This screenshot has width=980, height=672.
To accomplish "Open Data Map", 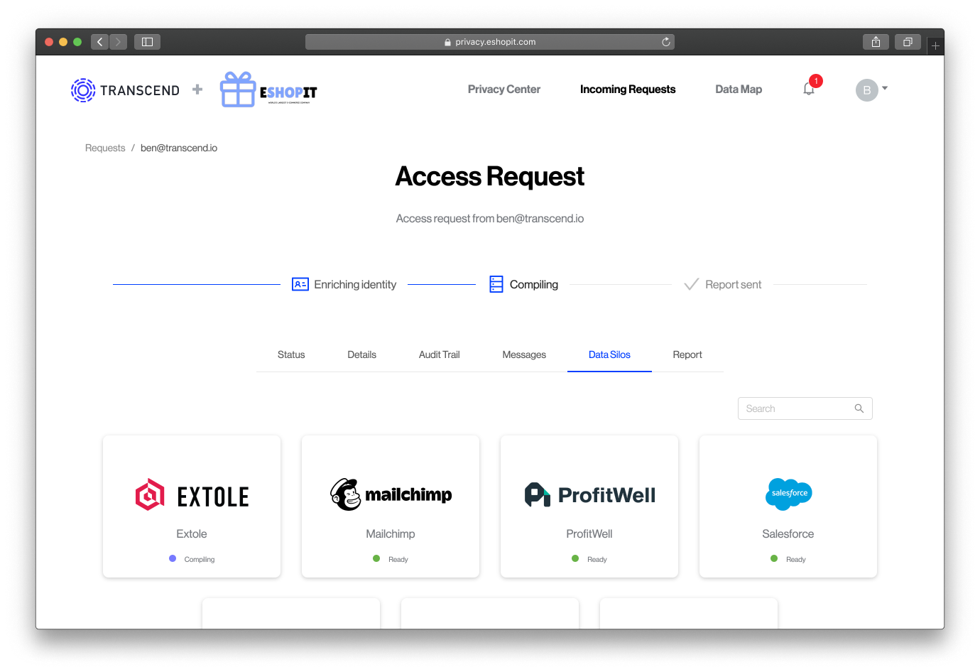I will coord(739,90).
